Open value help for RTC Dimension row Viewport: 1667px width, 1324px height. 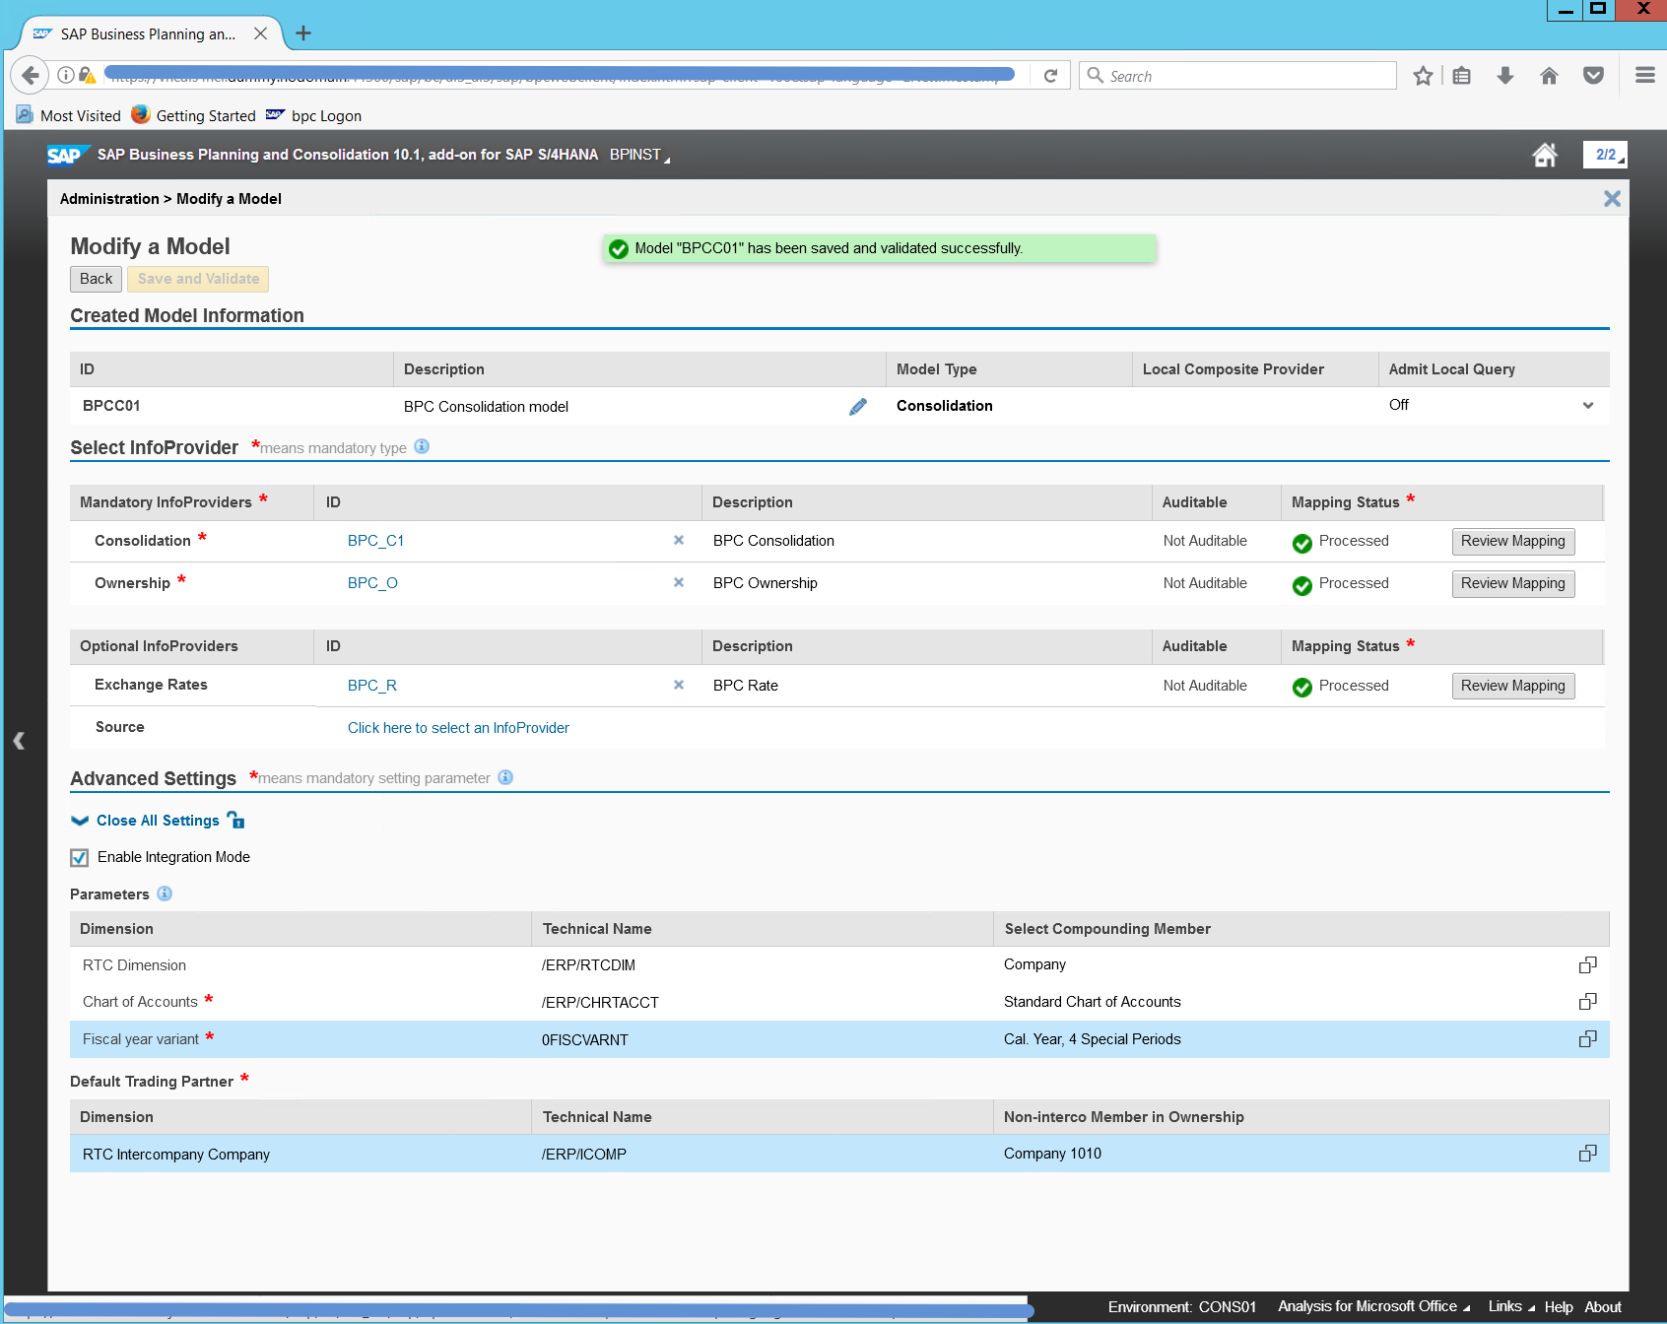(1587, 965)
